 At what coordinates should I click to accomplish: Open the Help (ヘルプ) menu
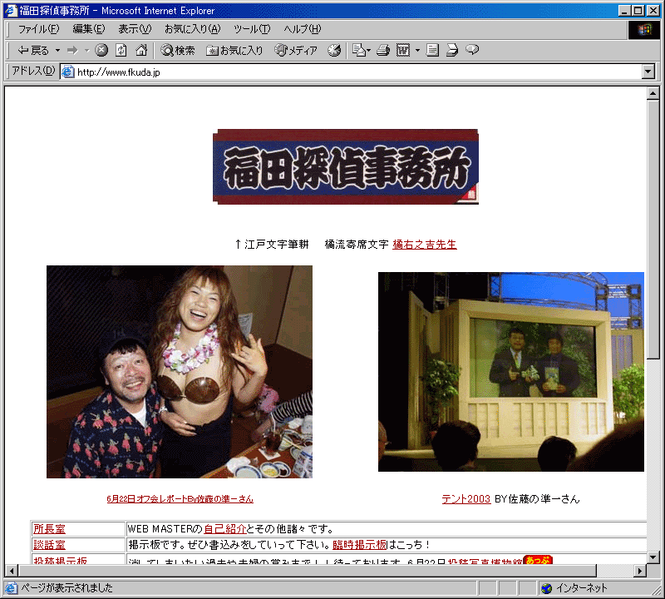click(x=303, y=29)
